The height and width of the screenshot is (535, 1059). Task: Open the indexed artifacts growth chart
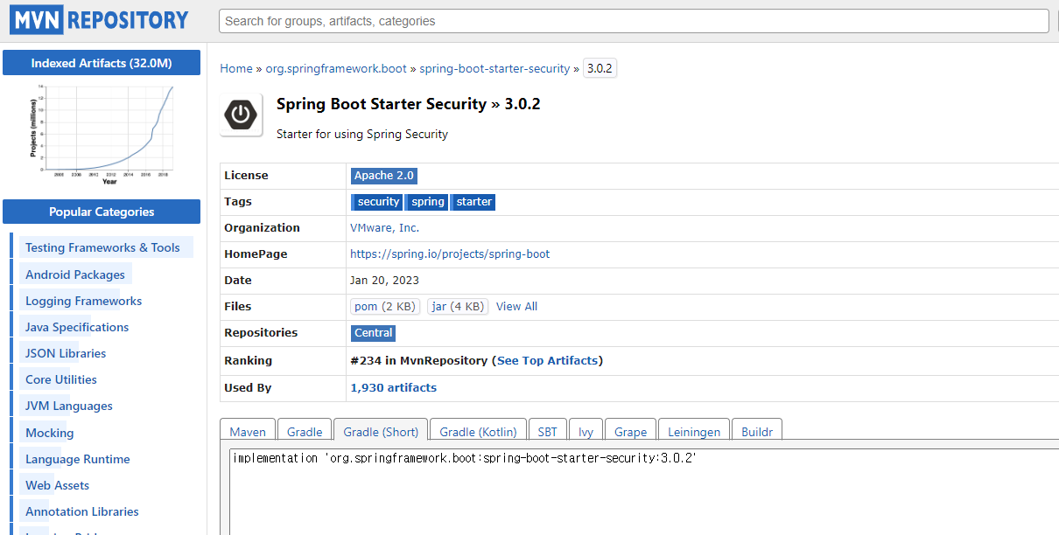(102, 135)
